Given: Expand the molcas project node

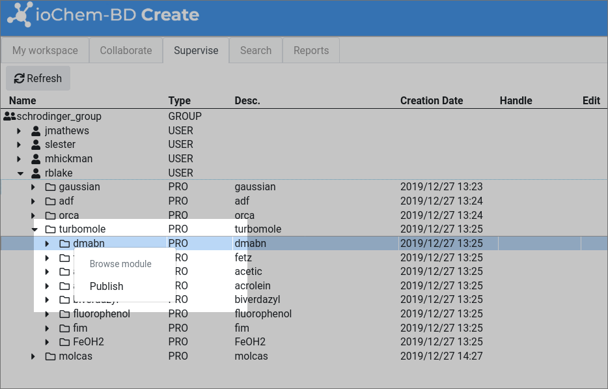Looking at the screenshot, I should click(x=33, y=356).
